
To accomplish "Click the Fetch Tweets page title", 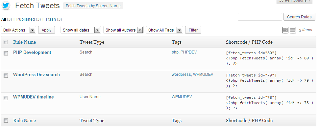I will pos(37,6).
